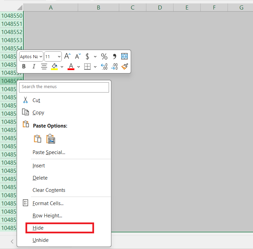Viewport: 253px width, 249px height.
Task: Apply Percent Style format icon
Action: (104, 56)
